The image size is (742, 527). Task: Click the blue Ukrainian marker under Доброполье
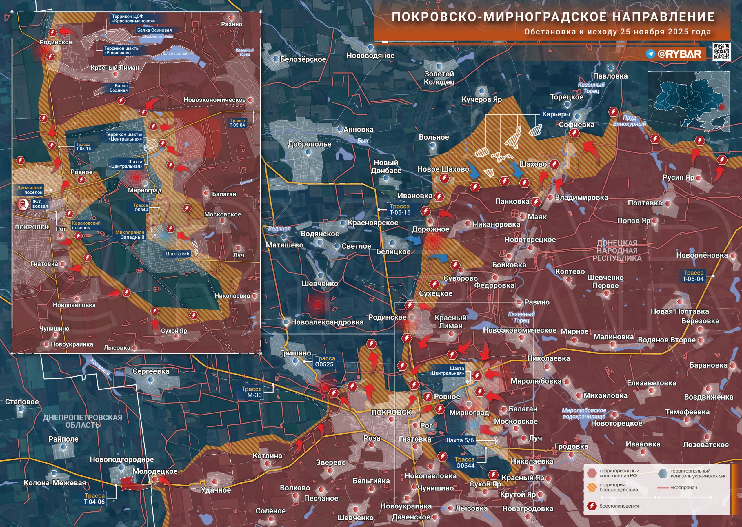point(308,152)
